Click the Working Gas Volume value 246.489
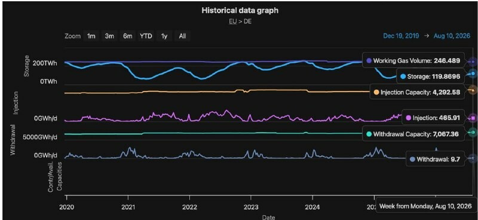Viewport: 478px width, 220px height. tap(446, 61)
